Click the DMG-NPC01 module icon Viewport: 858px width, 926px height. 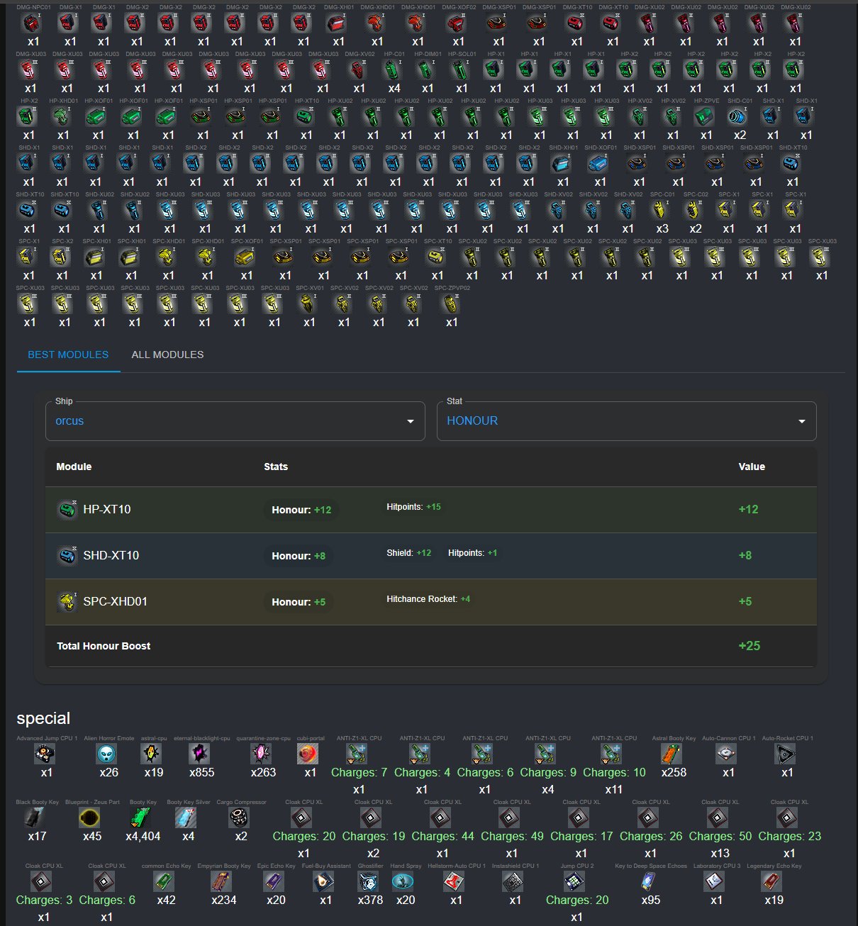[32, 23]
